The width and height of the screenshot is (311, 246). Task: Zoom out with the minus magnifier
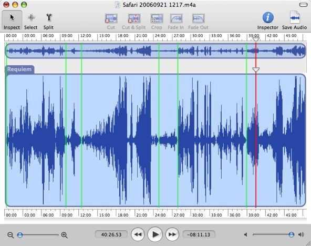click(x=11, y=235)
